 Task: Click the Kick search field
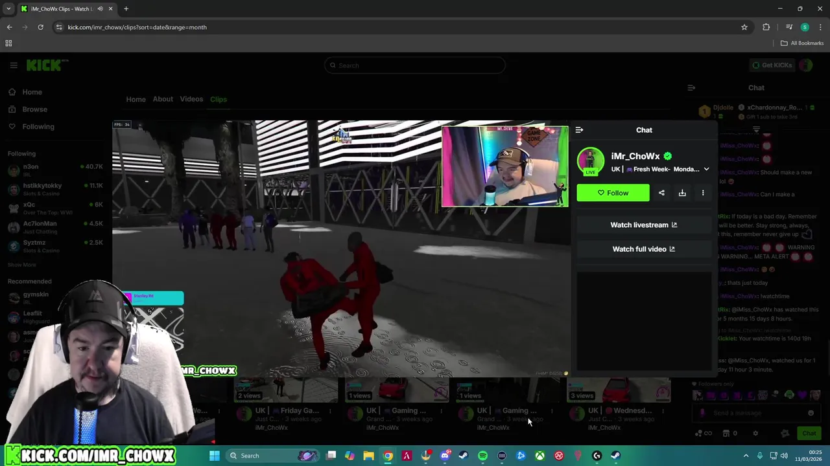point(414,65)
